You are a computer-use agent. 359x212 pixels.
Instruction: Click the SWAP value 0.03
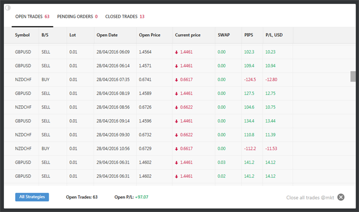pos(222,162)
